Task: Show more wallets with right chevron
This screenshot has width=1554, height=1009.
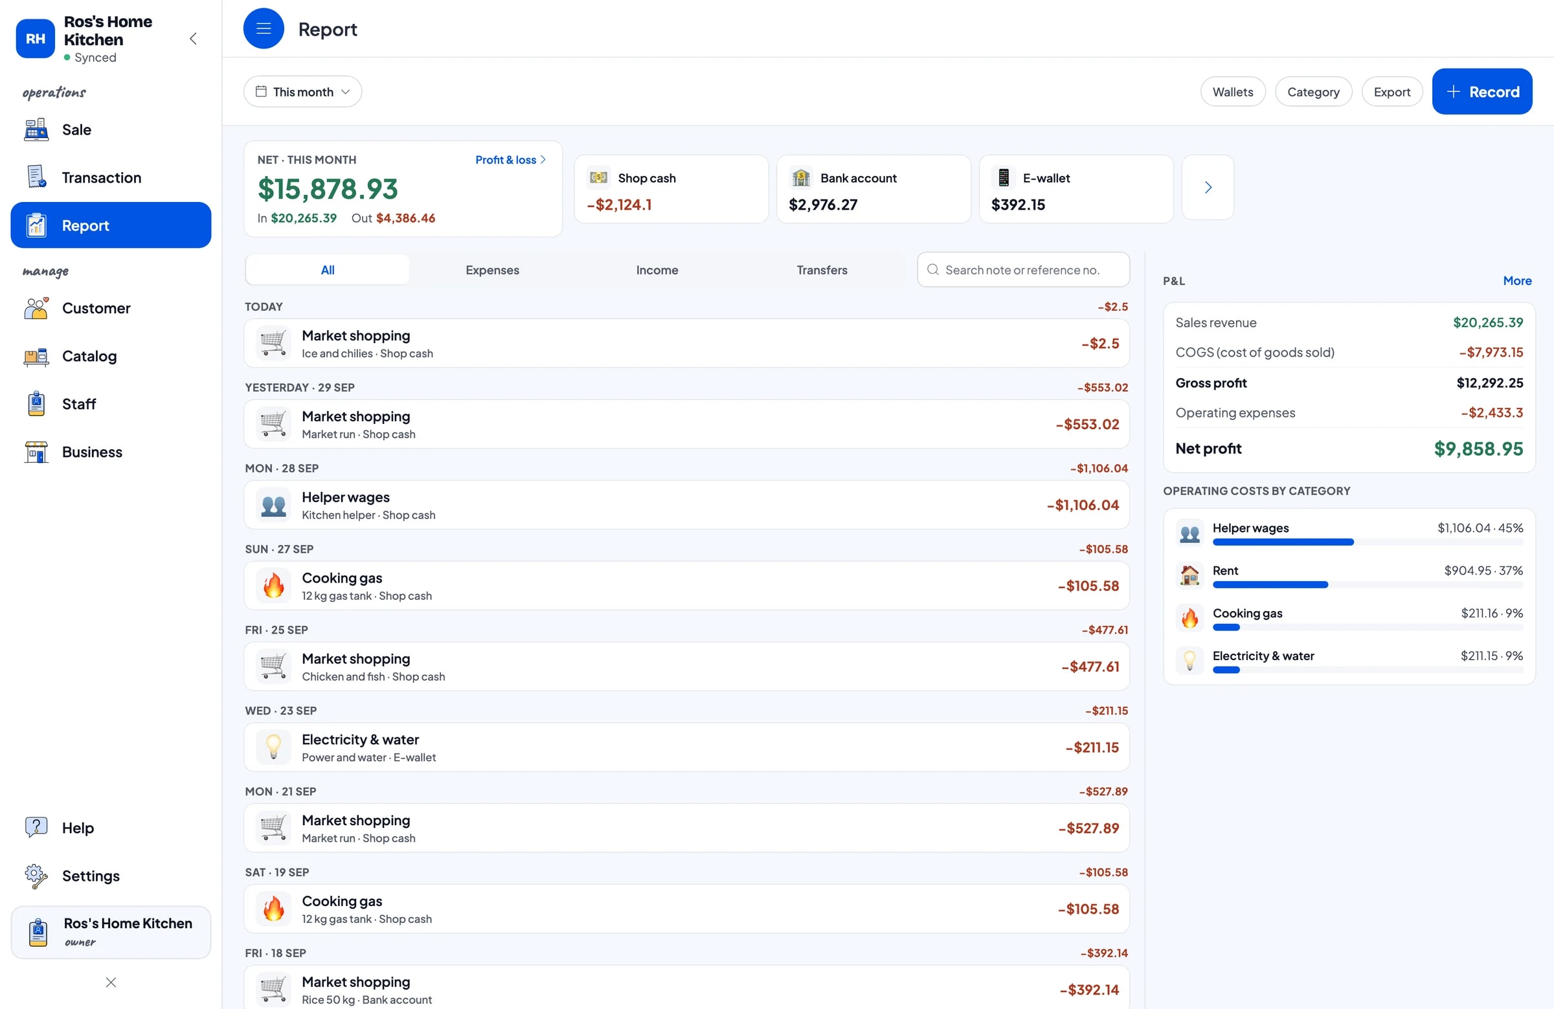Action: (x=1208, y=187)
